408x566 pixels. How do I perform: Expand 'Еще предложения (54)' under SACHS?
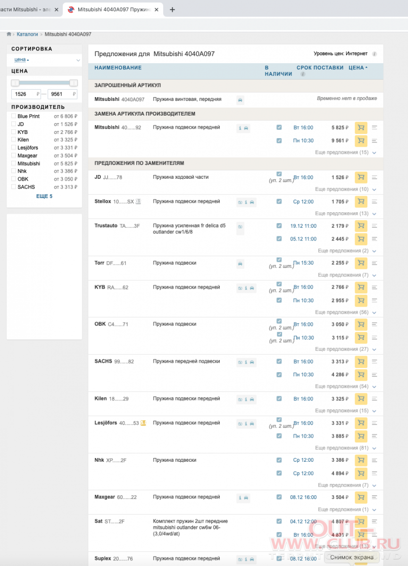[345, 386]
